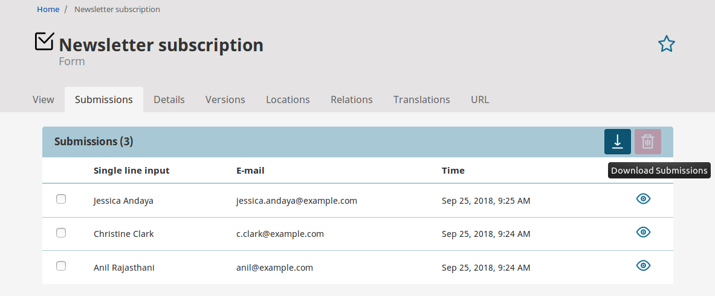Click the trash delete submissions icon

coord(647,142)
